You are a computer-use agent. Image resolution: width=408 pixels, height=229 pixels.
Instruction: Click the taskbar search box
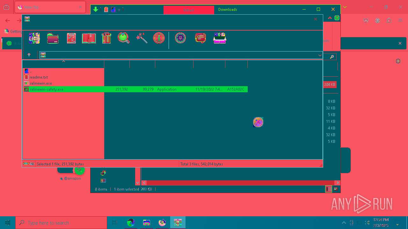point(61,223)
